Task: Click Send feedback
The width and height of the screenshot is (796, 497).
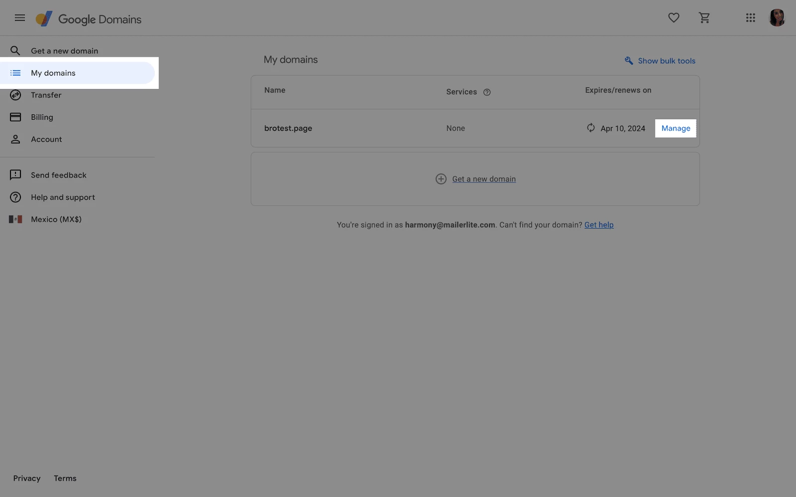Action: pyautogui.click(x=58, y=175)
